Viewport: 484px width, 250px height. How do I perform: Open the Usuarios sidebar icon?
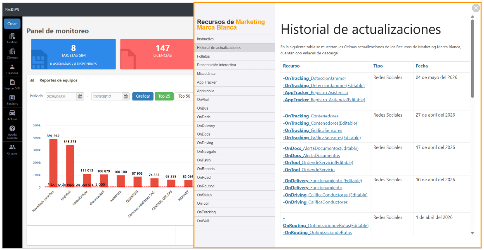coord(12,67)
